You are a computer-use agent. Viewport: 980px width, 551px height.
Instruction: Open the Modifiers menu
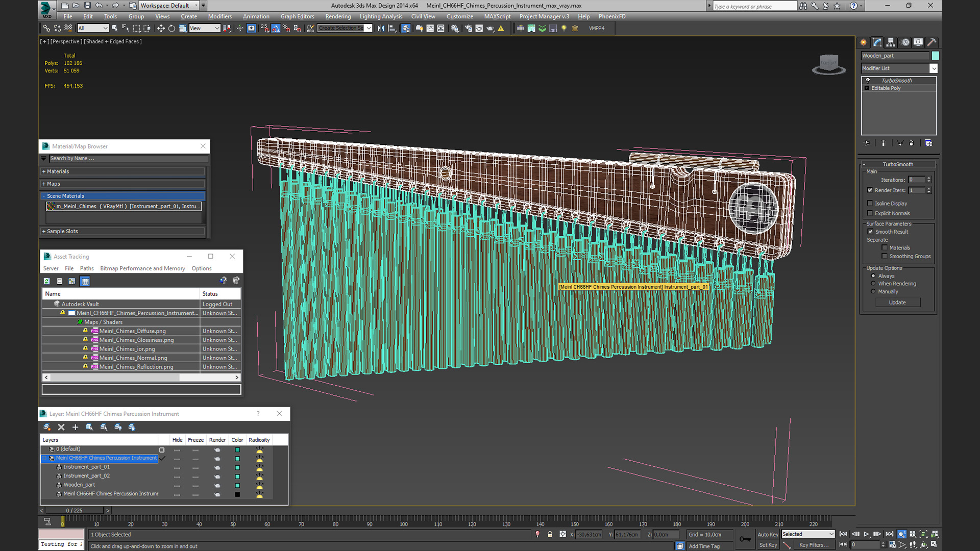coord(219,16)
